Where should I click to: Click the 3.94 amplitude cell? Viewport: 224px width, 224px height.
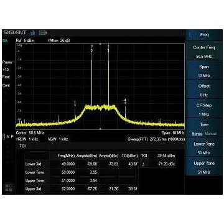point(93,180)
